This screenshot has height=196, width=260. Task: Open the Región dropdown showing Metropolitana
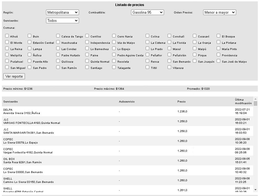[x=63, y=12]
